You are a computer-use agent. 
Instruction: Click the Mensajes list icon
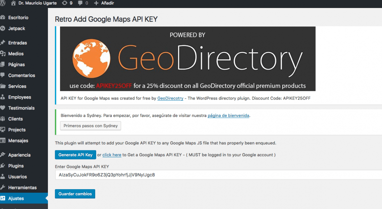coord(2,141)
